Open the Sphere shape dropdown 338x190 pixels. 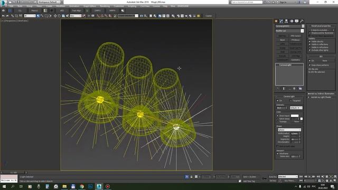[x=289, y=130]
